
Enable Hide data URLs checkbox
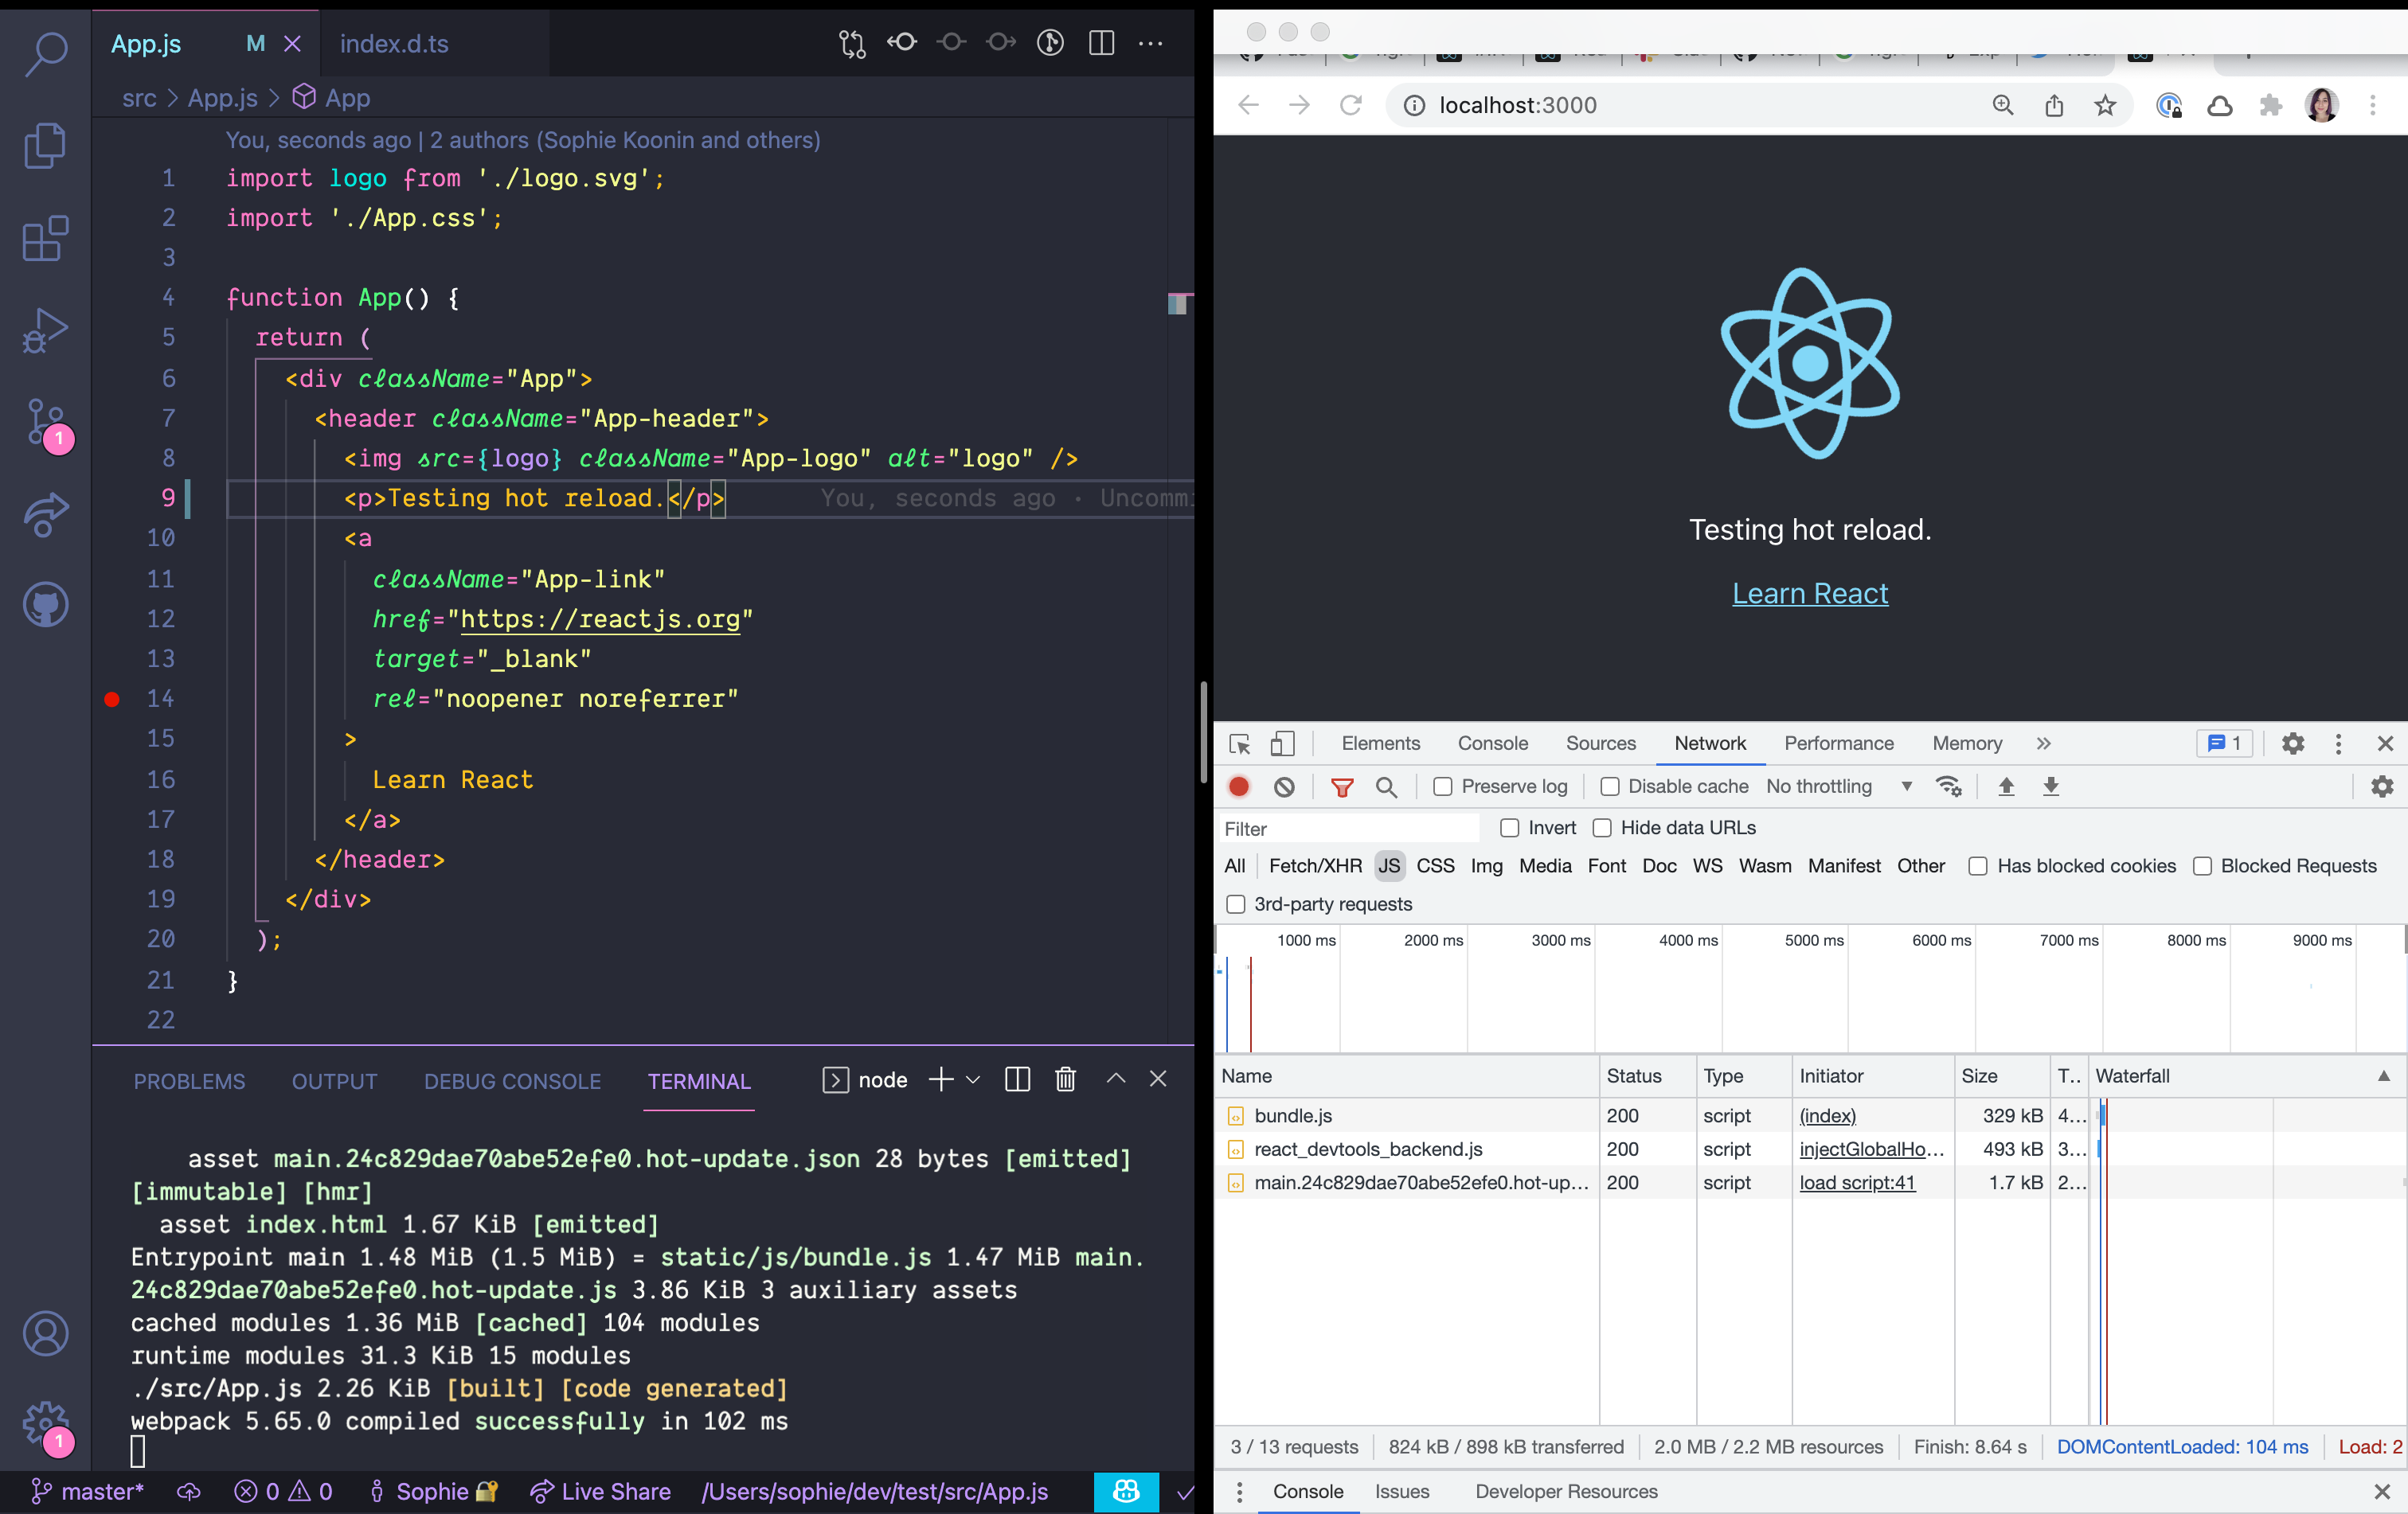[x=1602, y=828]
